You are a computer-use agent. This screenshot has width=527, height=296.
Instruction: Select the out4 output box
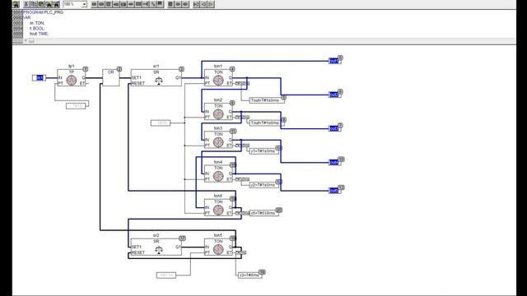click(x=334, y=163)
